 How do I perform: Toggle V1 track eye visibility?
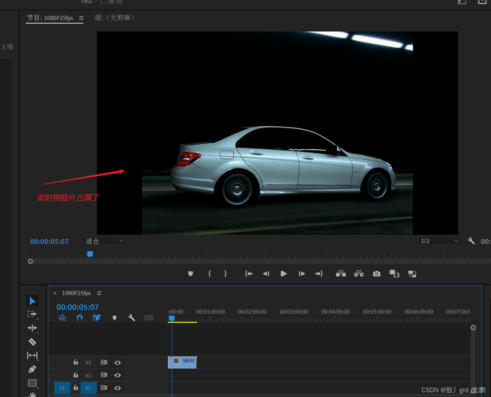point(118,388)
